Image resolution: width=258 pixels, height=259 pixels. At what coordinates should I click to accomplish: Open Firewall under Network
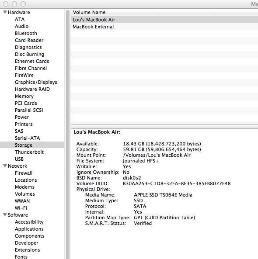coord(24,173)
